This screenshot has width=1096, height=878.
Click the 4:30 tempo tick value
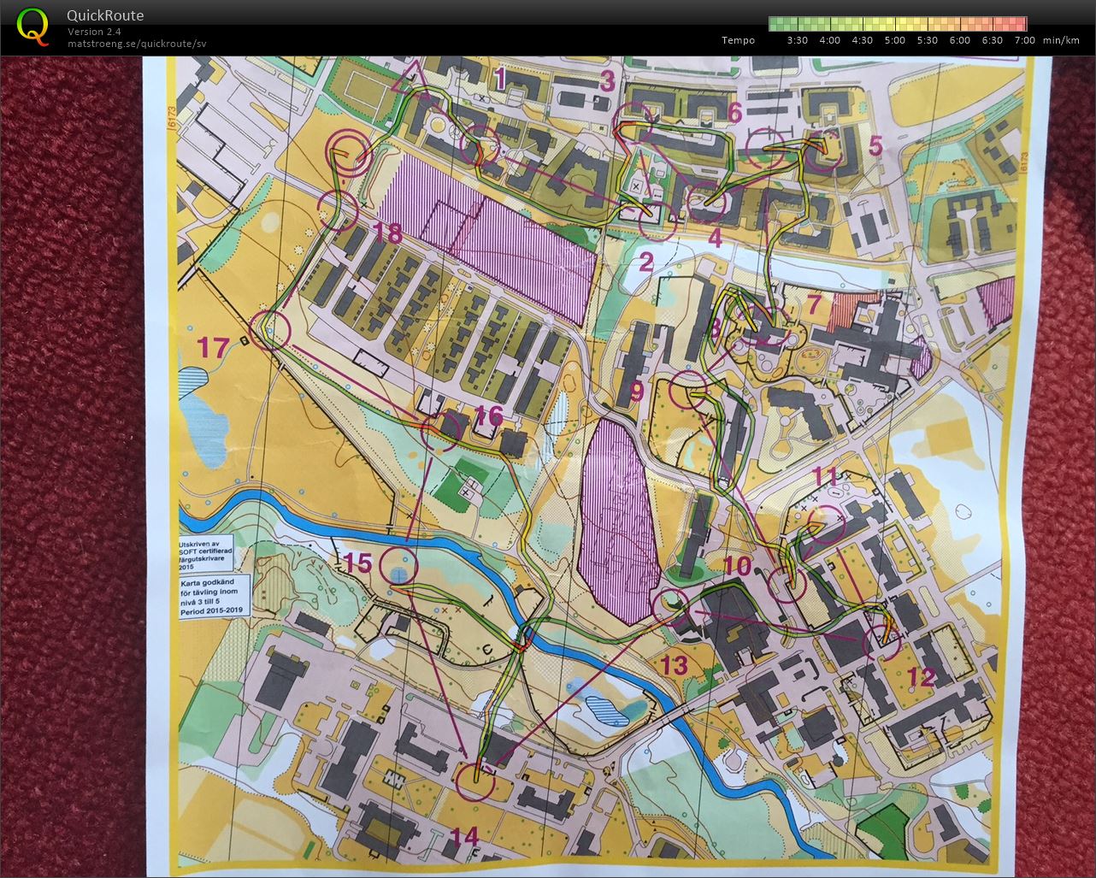click(862, 40)
